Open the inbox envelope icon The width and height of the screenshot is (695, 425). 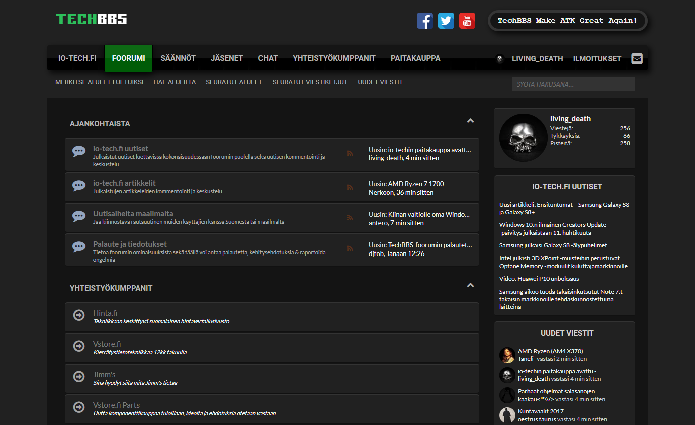(x=637, y=58)
